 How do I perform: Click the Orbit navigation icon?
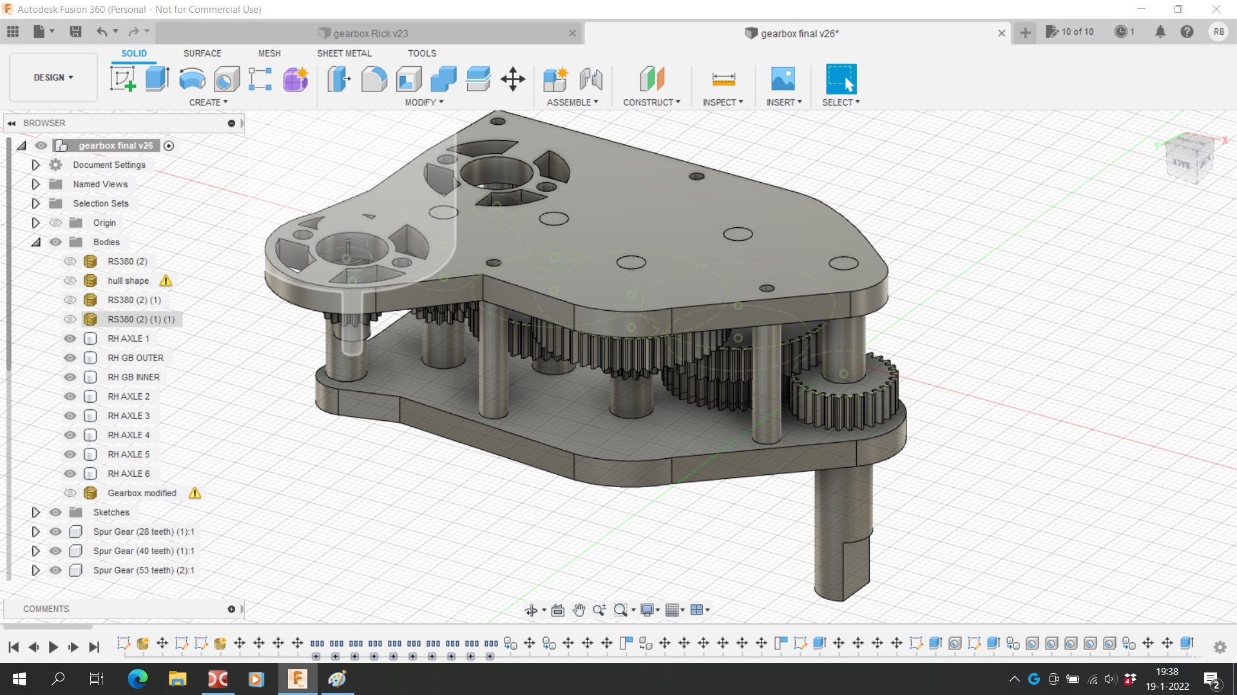click(531, 610)
